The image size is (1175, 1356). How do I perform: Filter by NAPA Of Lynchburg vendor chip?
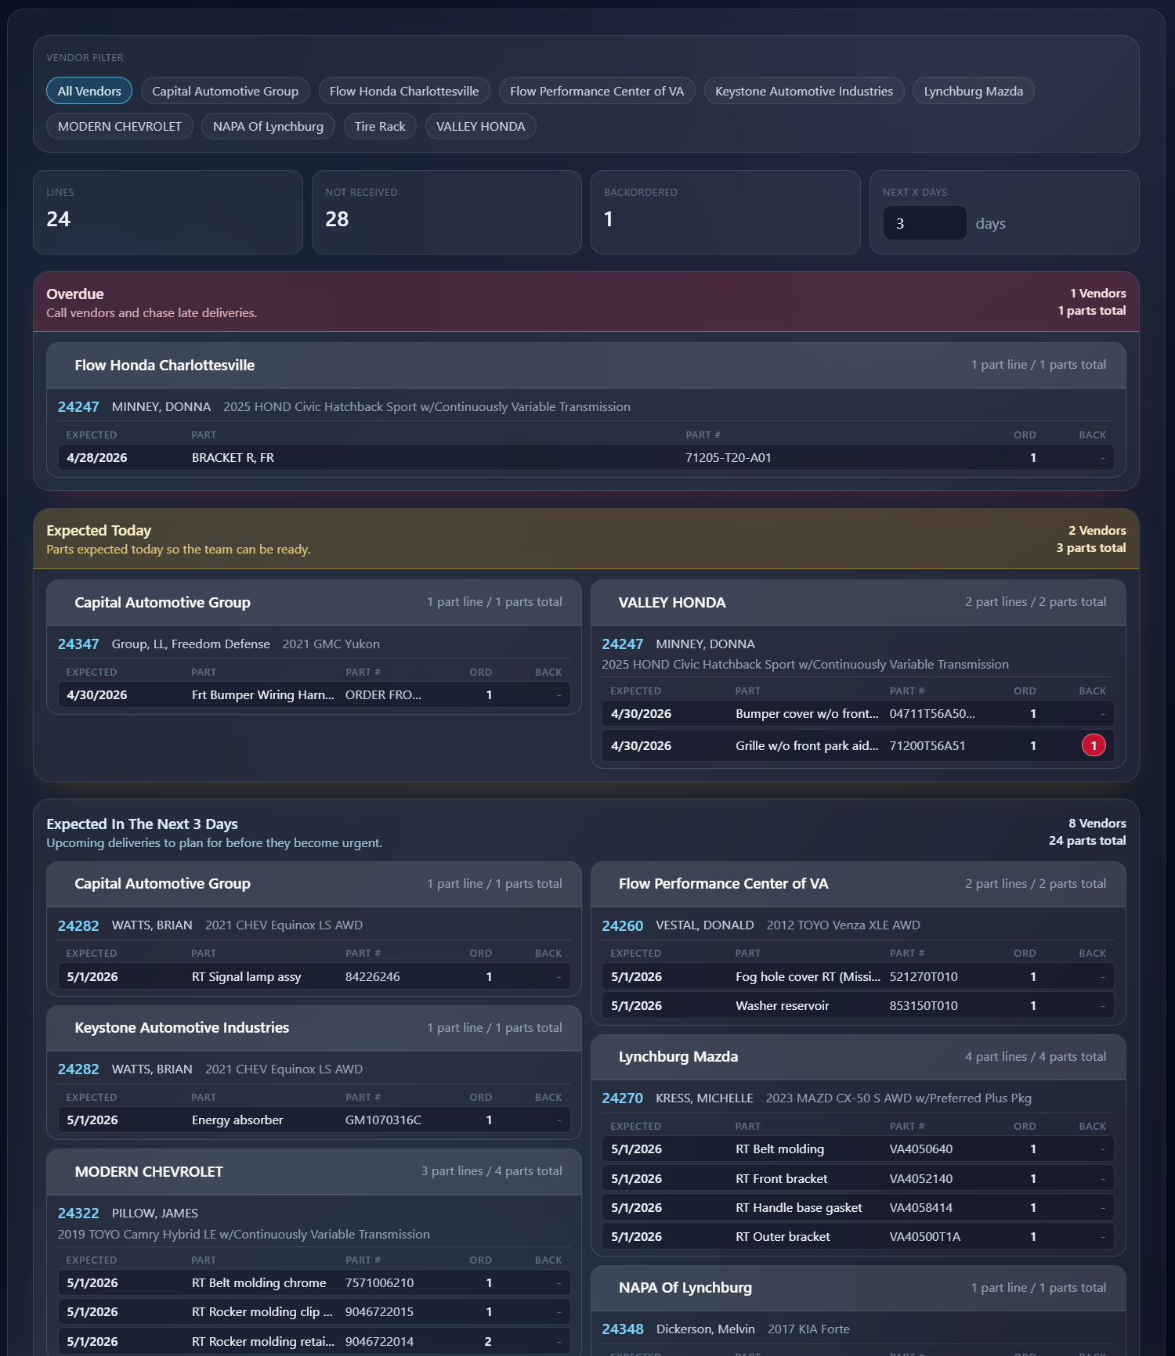268,126
